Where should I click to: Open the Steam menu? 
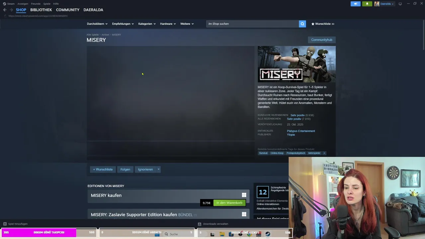click(11, 4)
